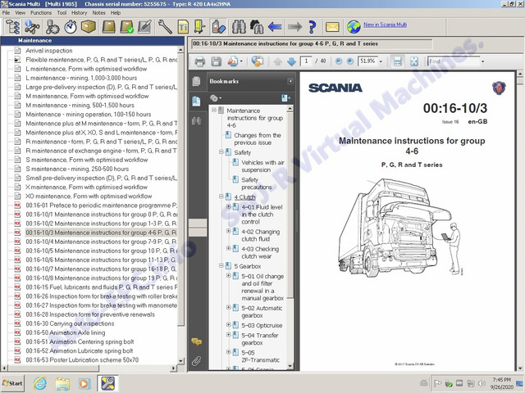Open the Tool menu
Screen dimensions: 525x393
pyautogui.click(x=62, y=13)
